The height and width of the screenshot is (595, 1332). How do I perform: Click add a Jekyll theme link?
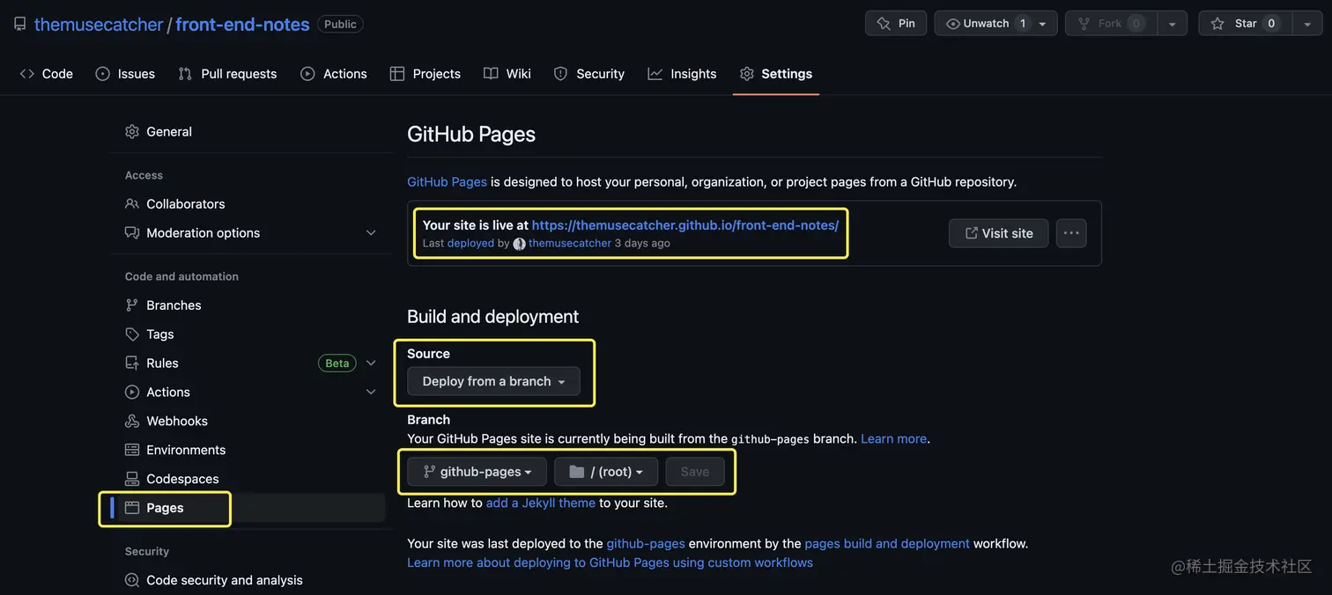tap(541, 503)
